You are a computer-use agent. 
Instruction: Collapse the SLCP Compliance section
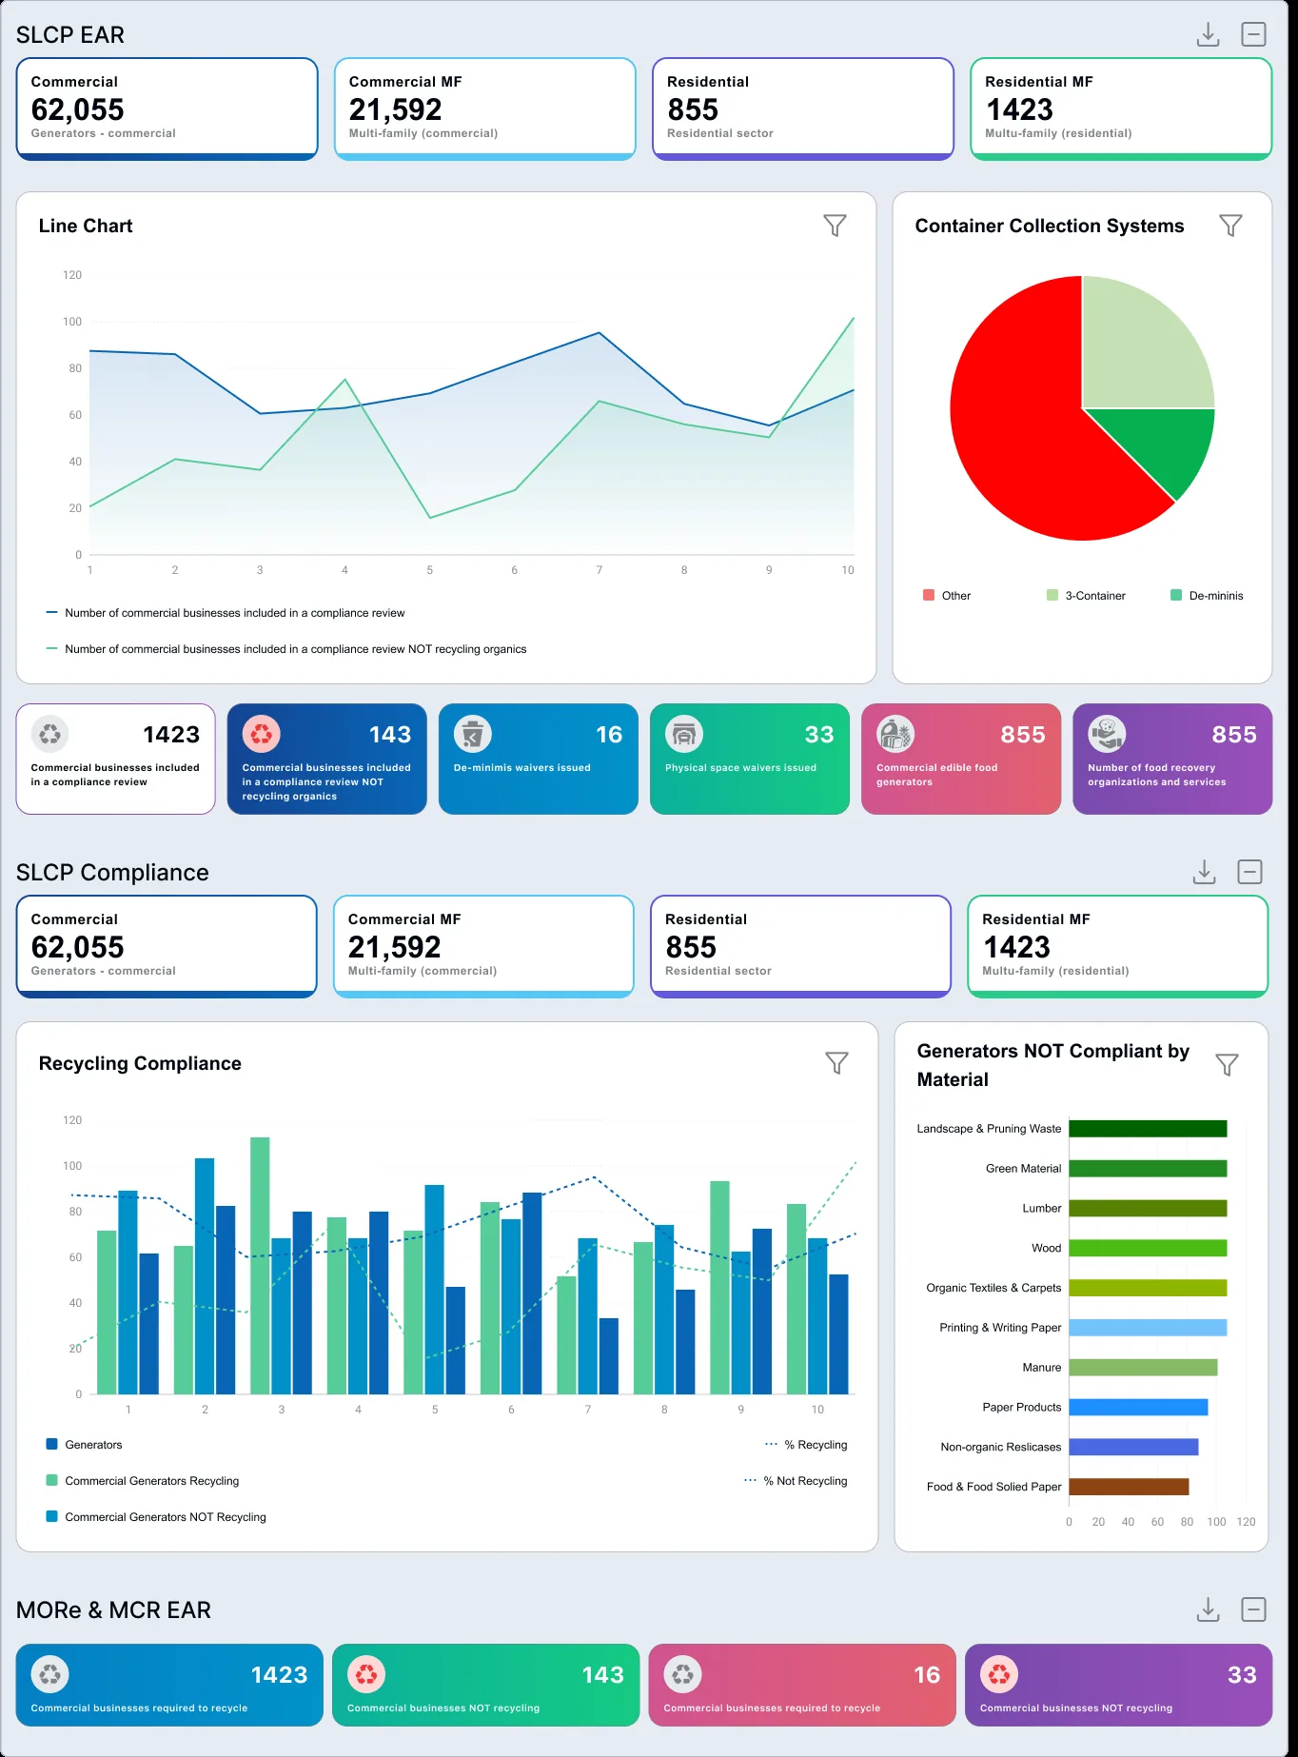(x=1249, y=872)
